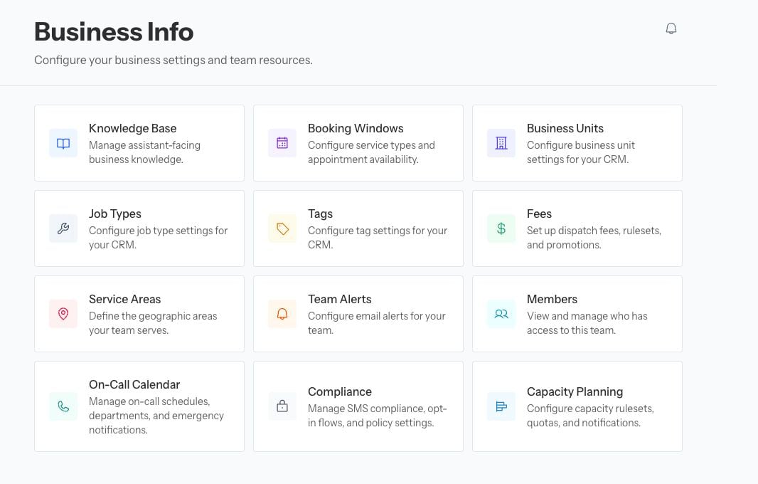Open the Capacity Planning title
The height and width of the screenshot is (484, 758).
tap(575, 392)
